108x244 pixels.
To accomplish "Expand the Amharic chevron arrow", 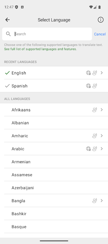I will pos(102,136).
